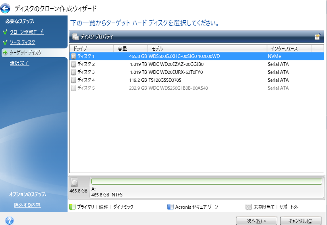This screenshot has width=327, height=225.
Task: Select the ターゲット ディスク step
Action: [26, 52]
